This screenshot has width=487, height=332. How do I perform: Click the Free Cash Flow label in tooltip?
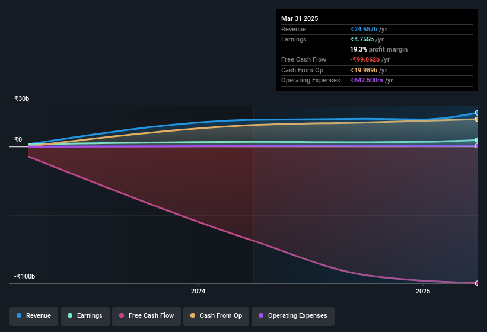(304, 59)
